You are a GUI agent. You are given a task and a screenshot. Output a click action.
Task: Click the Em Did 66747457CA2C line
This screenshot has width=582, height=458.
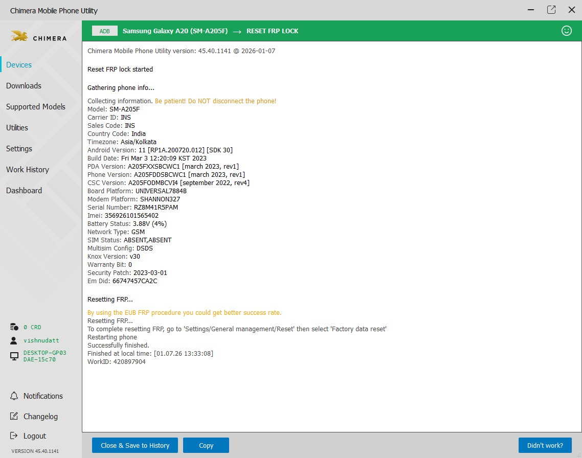coord(122,281)
